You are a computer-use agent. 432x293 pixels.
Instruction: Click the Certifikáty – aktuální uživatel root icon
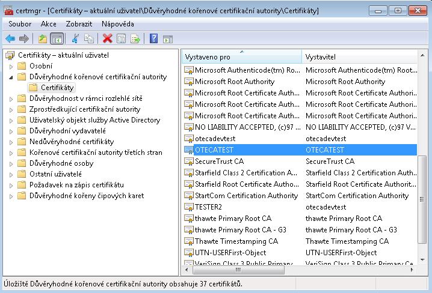point(10,55)
